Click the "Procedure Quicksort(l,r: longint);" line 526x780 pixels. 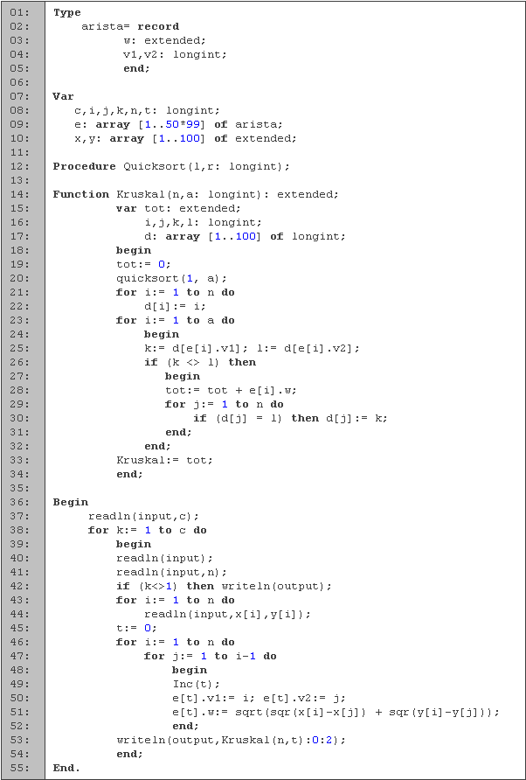point(171,167)
